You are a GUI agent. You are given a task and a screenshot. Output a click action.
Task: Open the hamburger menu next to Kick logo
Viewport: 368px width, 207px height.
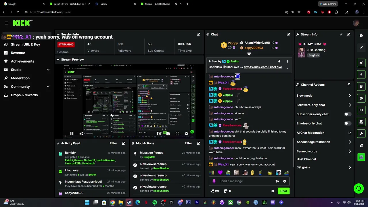[x=7, y=23]
